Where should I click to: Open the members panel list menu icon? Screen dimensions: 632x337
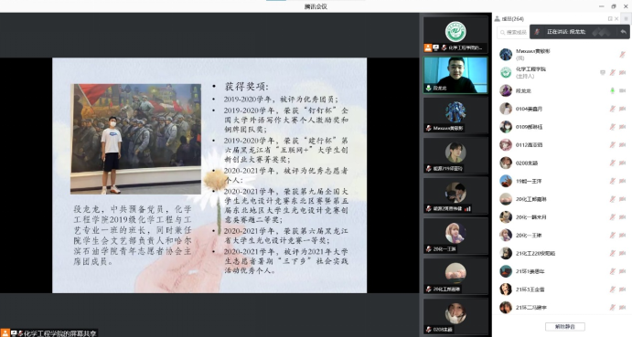pyautogui.click(x=627, y=19)
